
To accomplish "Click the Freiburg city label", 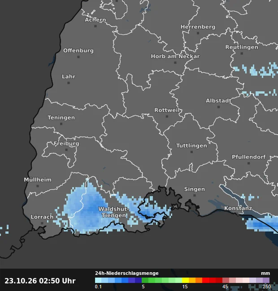I will [x=66, y=144].
